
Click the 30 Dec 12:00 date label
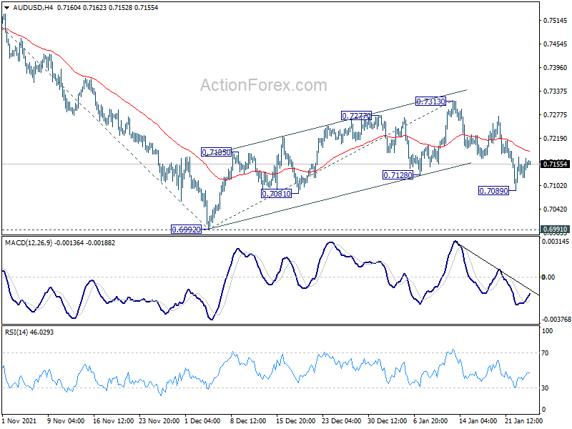(x=387, y=420)
